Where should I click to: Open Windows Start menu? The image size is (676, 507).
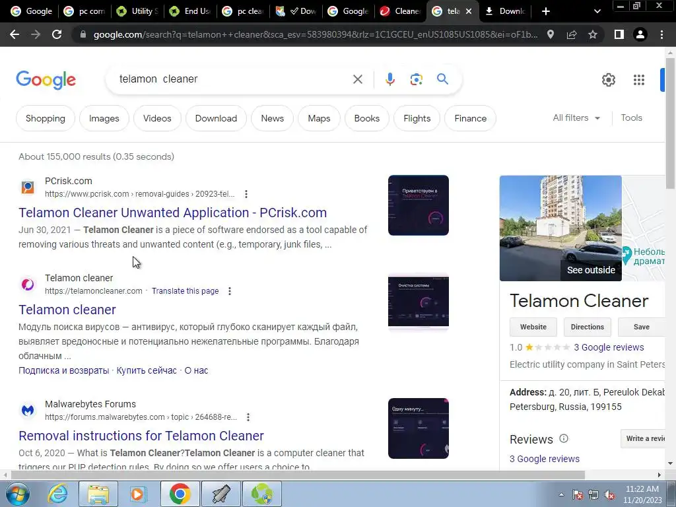(18, 494)
